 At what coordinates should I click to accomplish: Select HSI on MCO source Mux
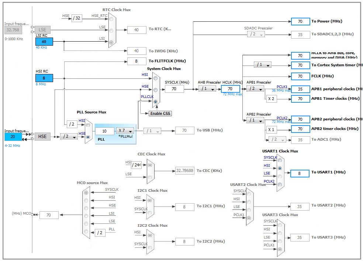tap(86, 200)
